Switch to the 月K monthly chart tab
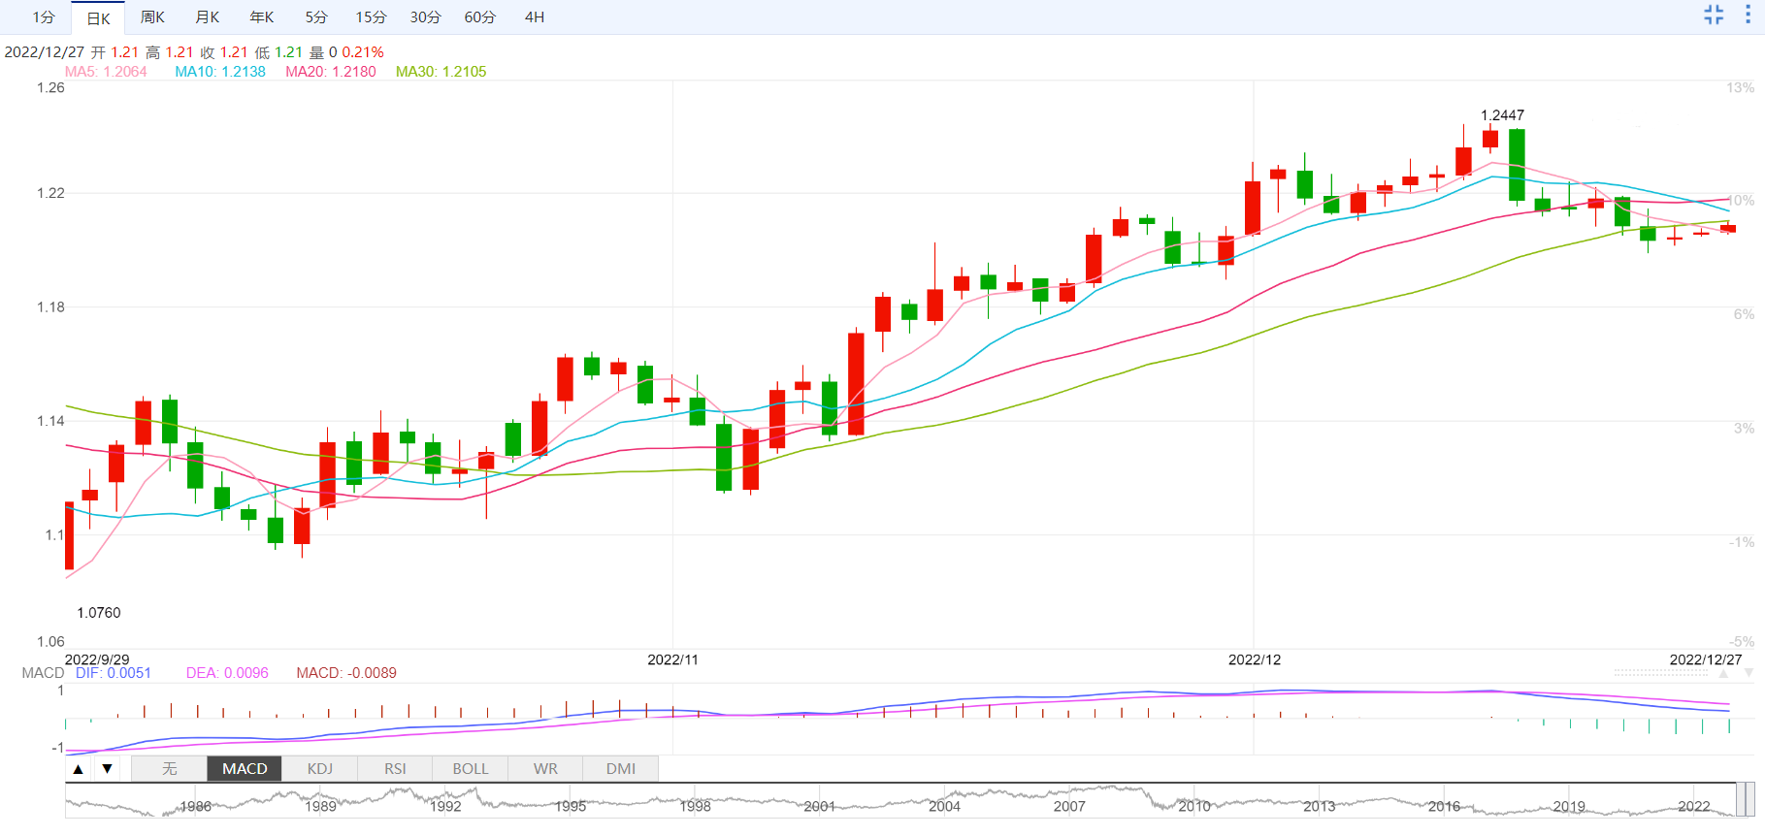Viewport: 1765px width, 836px height. [207, 17]
